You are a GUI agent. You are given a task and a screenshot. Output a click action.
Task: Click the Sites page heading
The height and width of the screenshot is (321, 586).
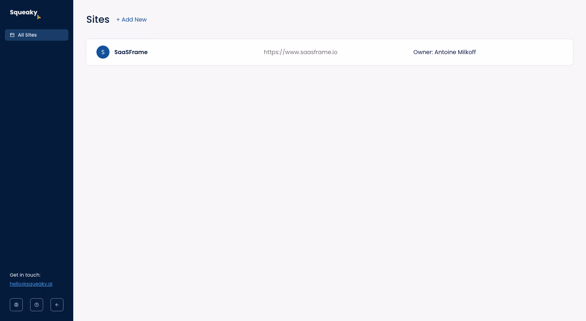pyautogui.click(x=98, y=20)
